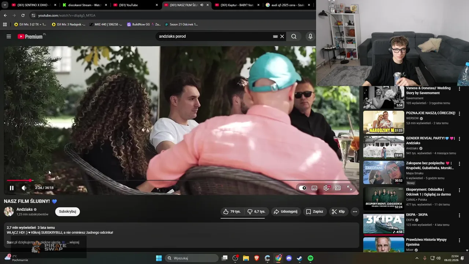Screen dimensions: 469x264
Task: Run search with the magnifier button
Action: [x=294, y=36]
